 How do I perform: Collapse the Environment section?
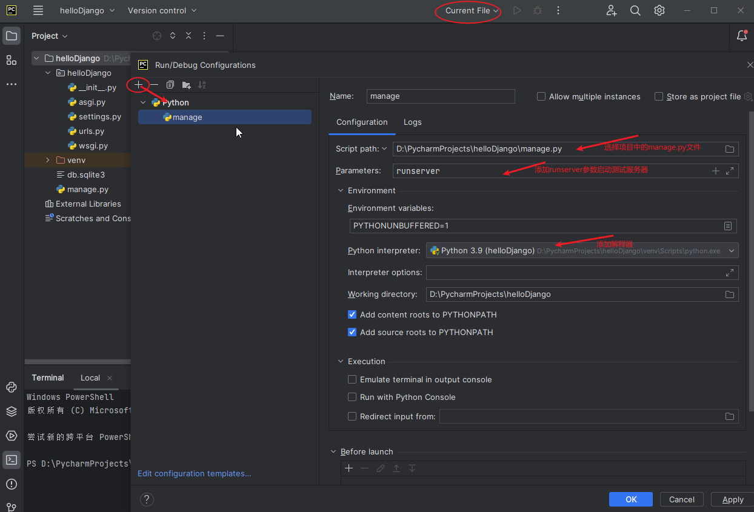point(340,190)
